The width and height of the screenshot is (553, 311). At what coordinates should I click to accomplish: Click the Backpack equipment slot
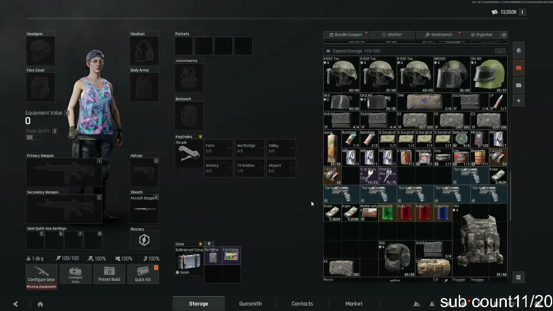point(189,115)
